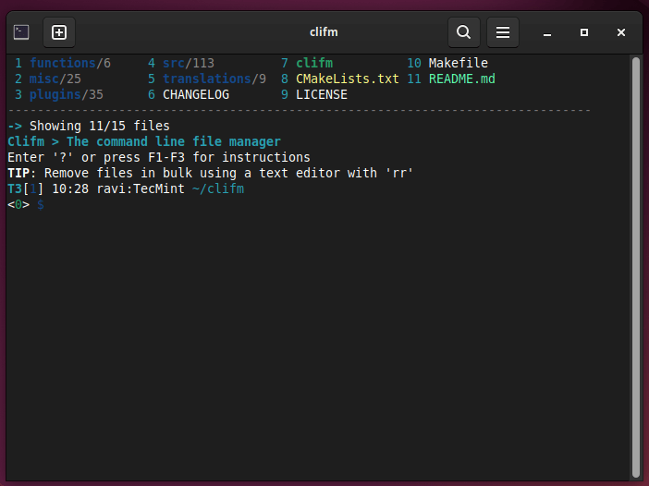
Task: Click the translations directory entry
Action: tap(207, 79)
